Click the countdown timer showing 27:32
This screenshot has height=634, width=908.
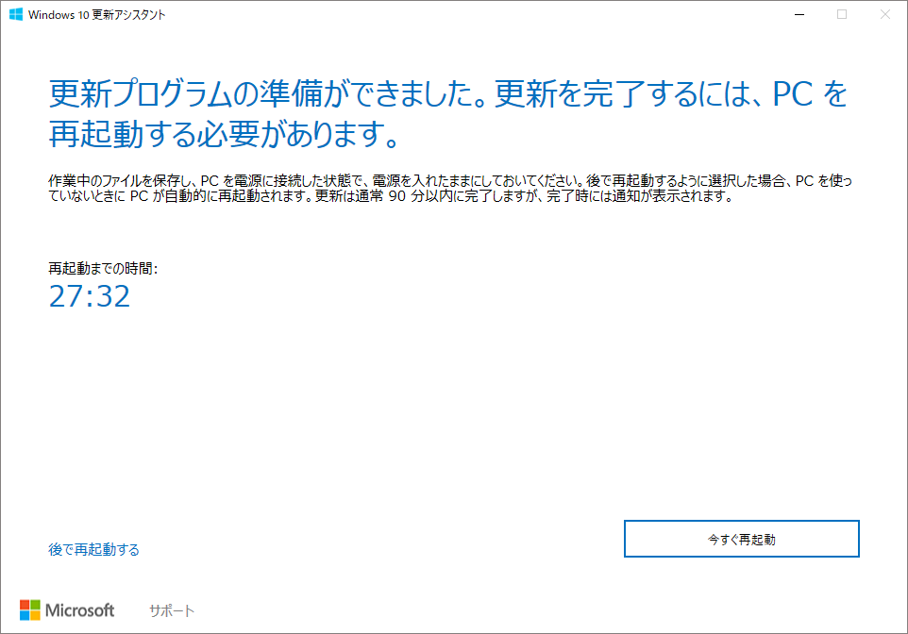coord(91,297)
